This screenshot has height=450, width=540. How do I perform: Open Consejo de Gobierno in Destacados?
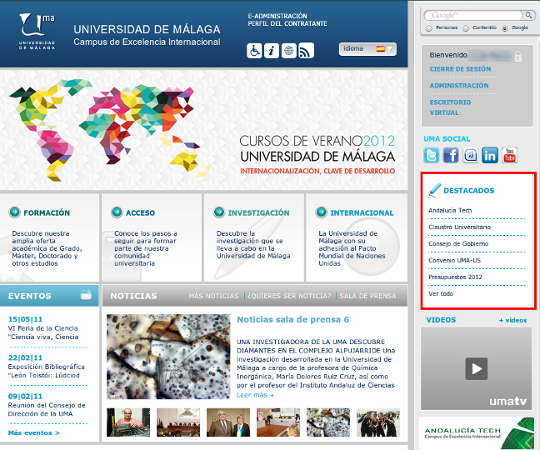click(x=458, y=243)
